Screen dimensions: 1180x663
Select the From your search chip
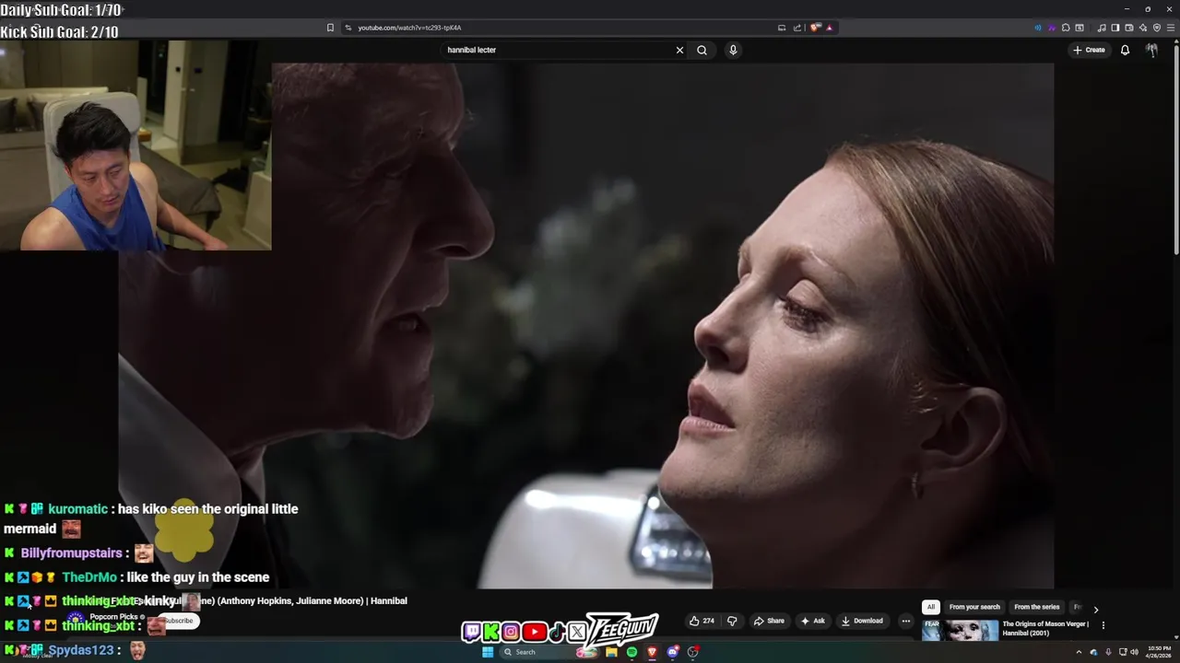coord(974,607)
